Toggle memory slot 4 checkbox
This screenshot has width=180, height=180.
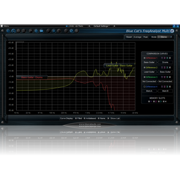click(164, 101)
